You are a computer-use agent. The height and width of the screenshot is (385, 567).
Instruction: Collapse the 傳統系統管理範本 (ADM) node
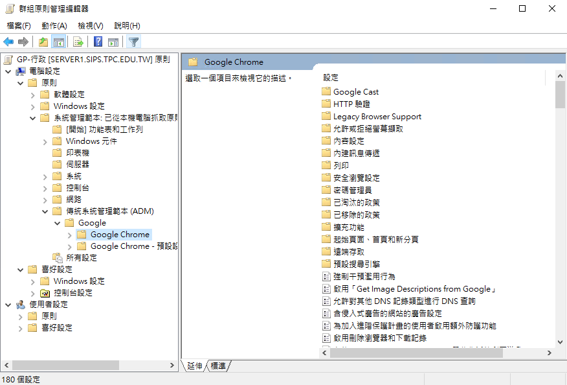coord(45,211)
